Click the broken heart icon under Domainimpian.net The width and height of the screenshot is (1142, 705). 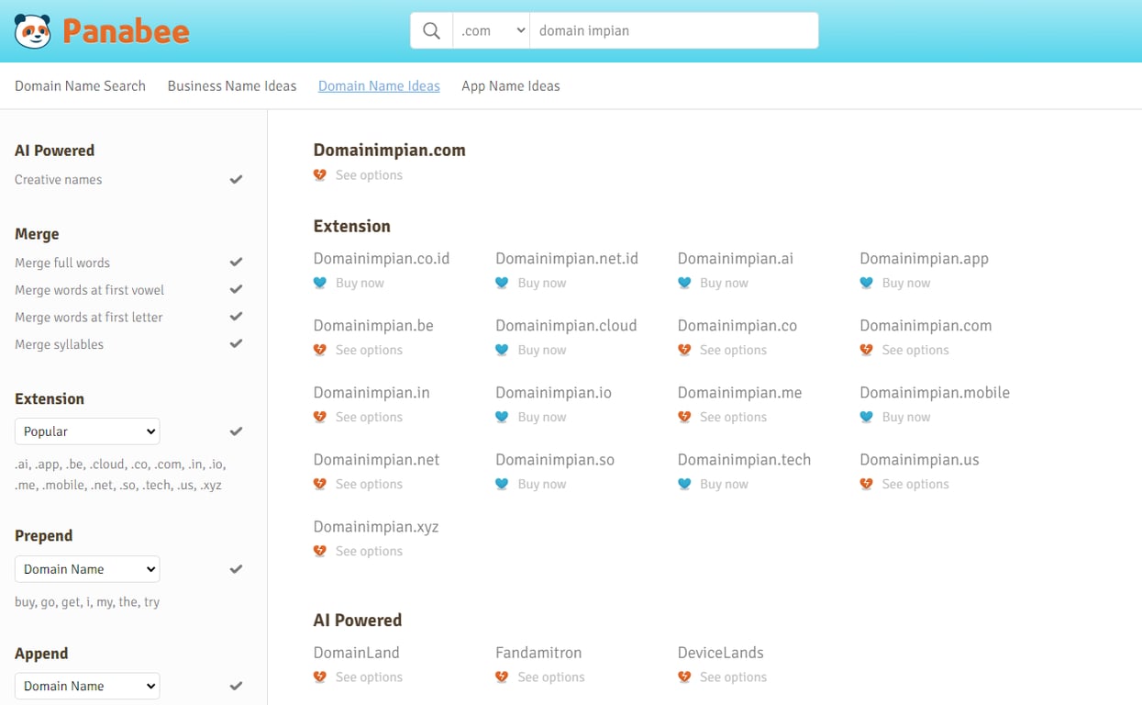[320, 484]
